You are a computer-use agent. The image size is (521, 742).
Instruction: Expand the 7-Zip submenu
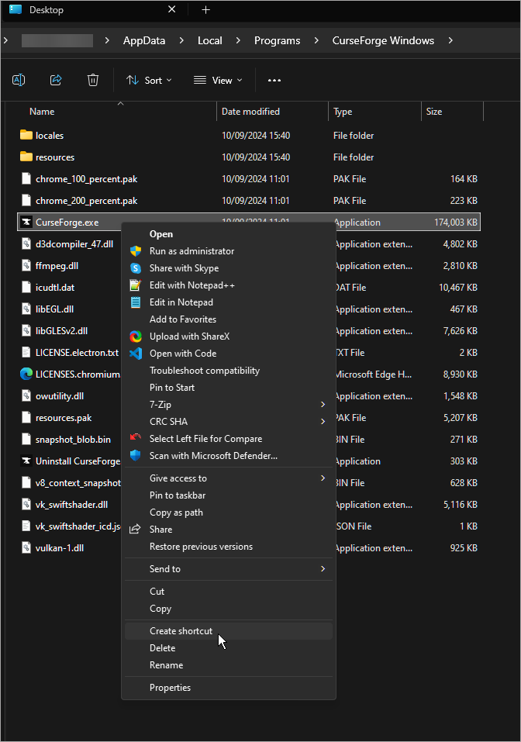[323, 405]
